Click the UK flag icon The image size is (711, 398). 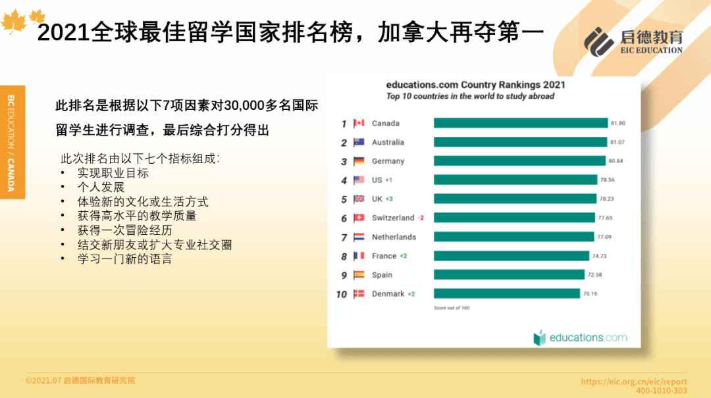tap(359, 199)
